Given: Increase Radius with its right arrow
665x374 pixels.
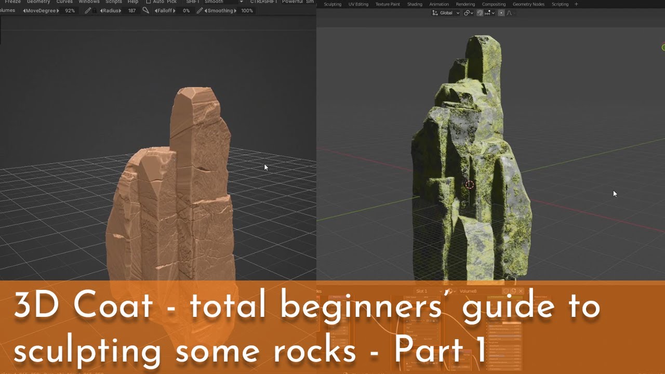Looking at the screenshot, I should click(x=120, y=11).
